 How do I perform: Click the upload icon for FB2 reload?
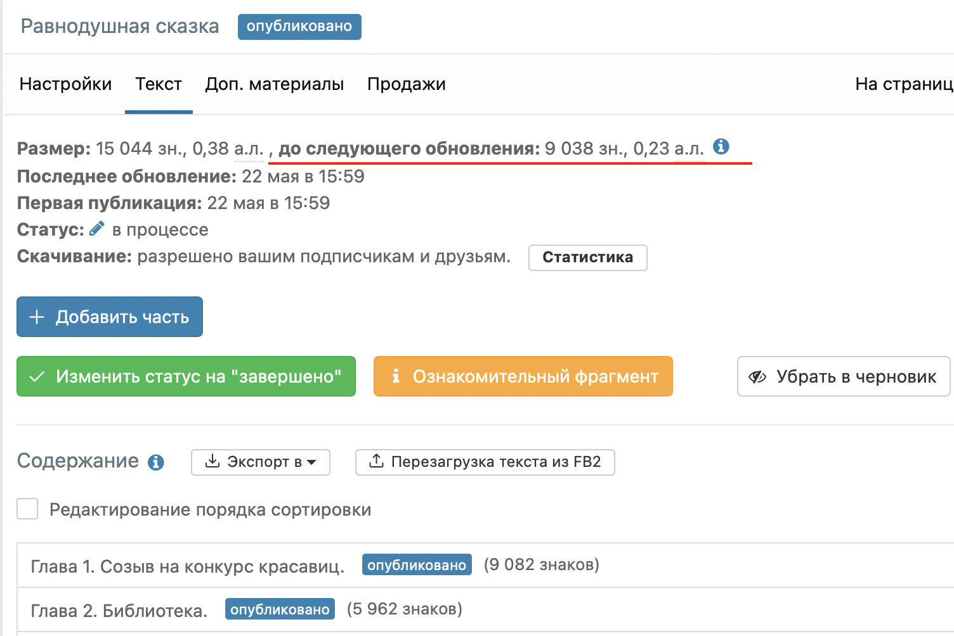coord(376,461)
